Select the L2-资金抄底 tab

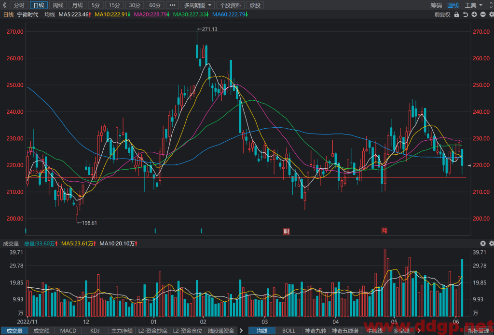coord(153,331)
